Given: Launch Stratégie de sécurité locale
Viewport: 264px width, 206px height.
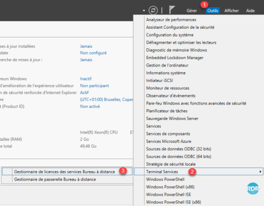Looking at the screenshot, I should pyautogui.click(x=170, y=164).
